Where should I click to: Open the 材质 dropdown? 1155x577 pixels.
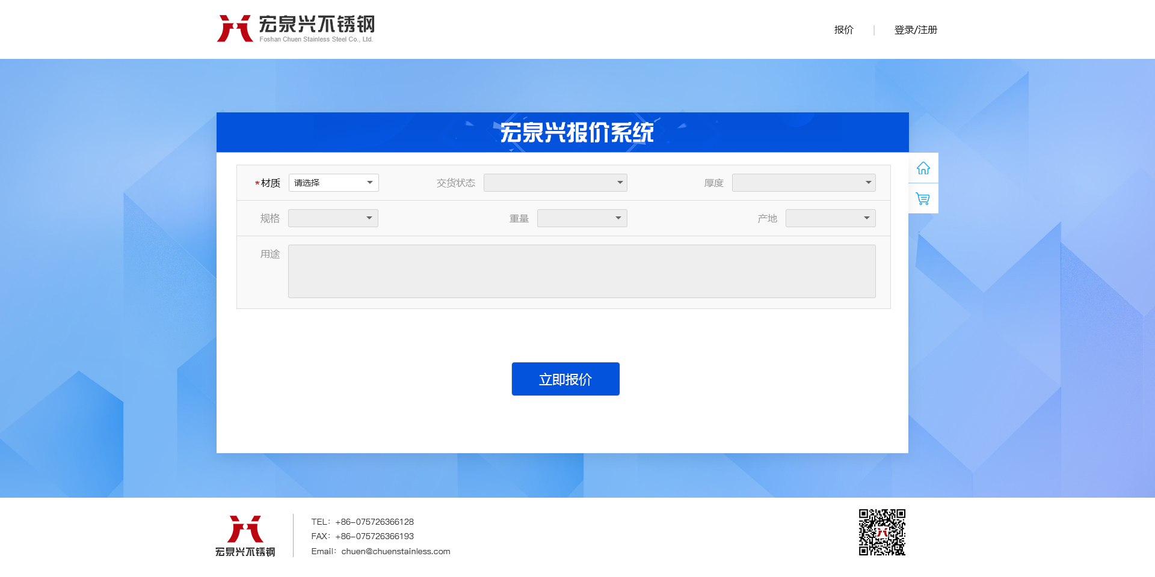[333, 183]
